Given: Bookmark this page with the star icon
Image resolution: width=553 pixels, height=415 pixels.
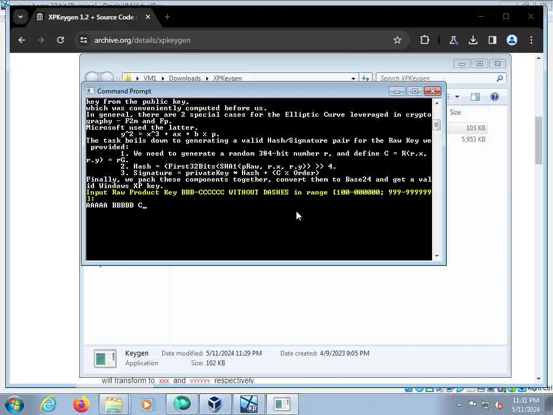Looking at the screenshot, I should [397, 40].
